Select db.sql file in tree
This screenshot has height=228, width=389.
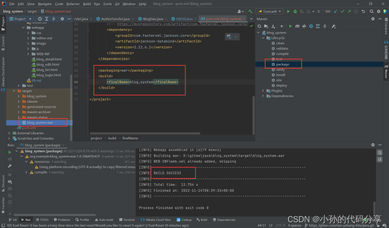coord(36,80)
